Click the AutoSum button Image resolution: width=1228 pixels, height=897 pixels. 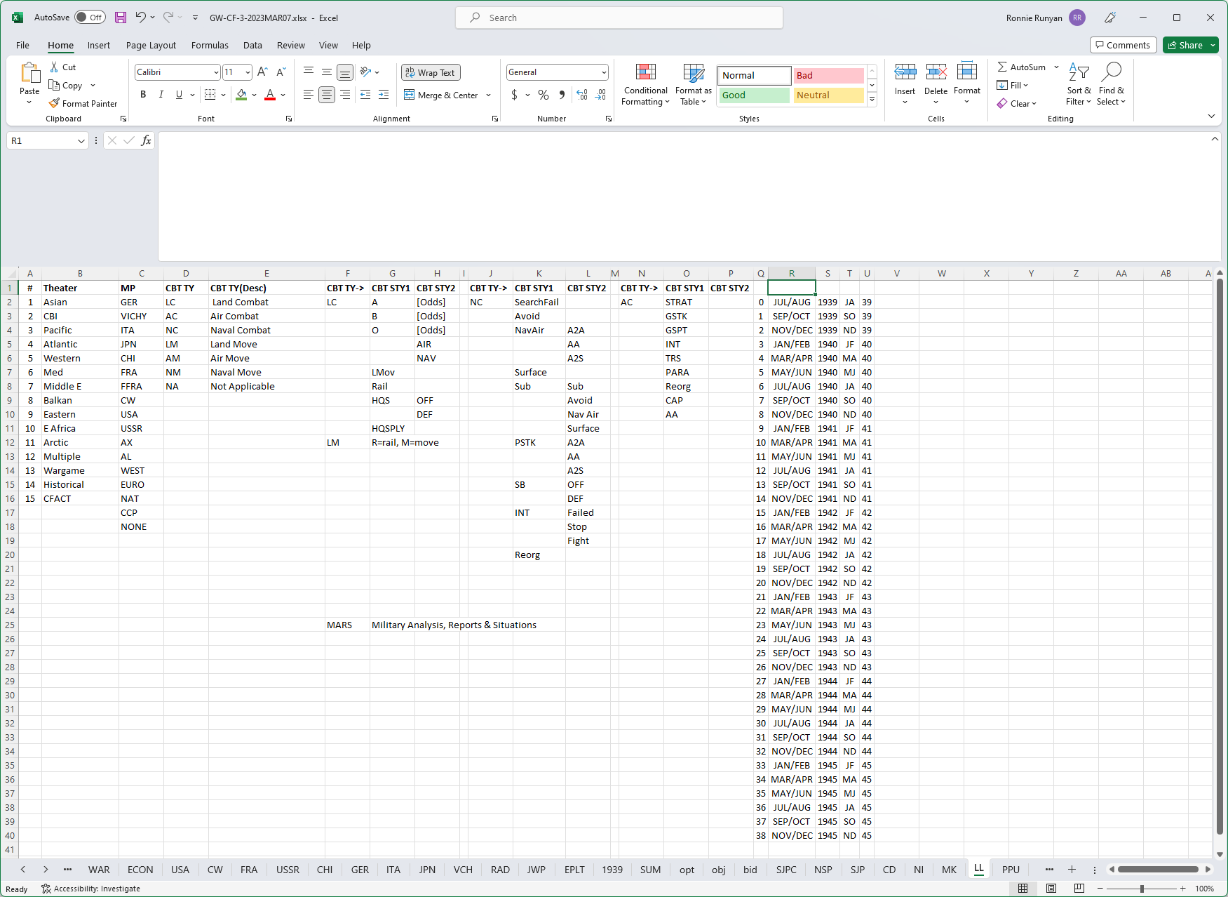point(1022,67)
